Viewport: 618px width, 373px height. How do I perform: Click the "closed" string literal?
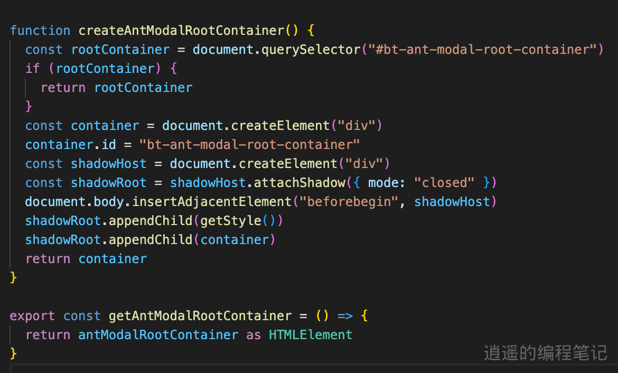point(444,182)
